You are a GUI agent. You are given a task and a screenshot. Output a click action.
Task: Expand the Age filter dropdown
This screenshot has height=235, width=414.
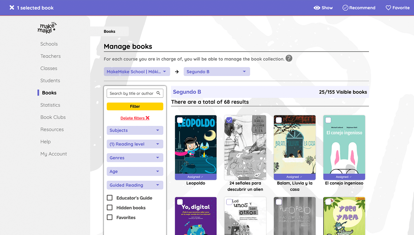coord(135,171)
